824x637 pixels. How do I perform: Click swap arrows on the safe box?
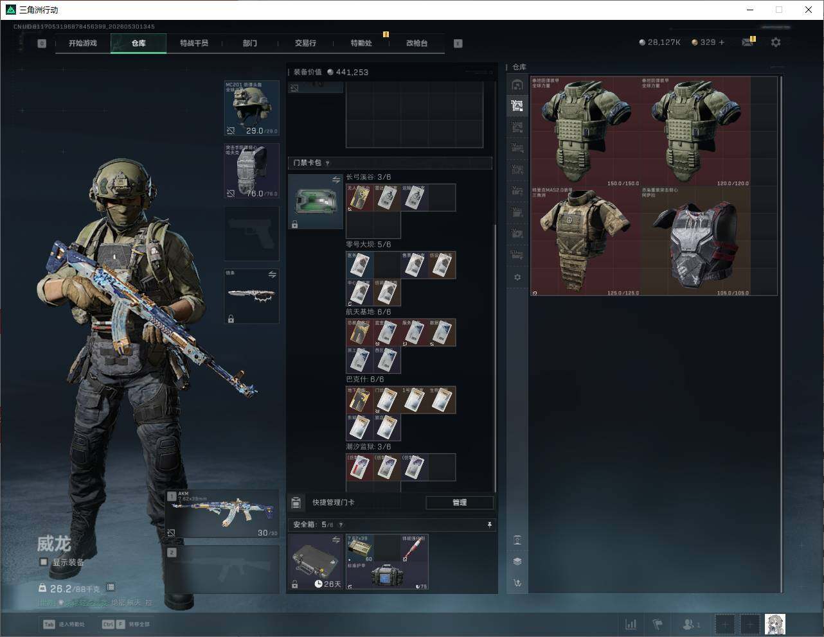[x=336, y=541]
